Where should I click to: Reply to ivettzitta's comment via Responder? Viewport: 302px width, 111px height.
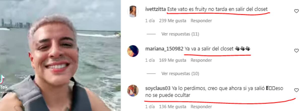point(201,21)
